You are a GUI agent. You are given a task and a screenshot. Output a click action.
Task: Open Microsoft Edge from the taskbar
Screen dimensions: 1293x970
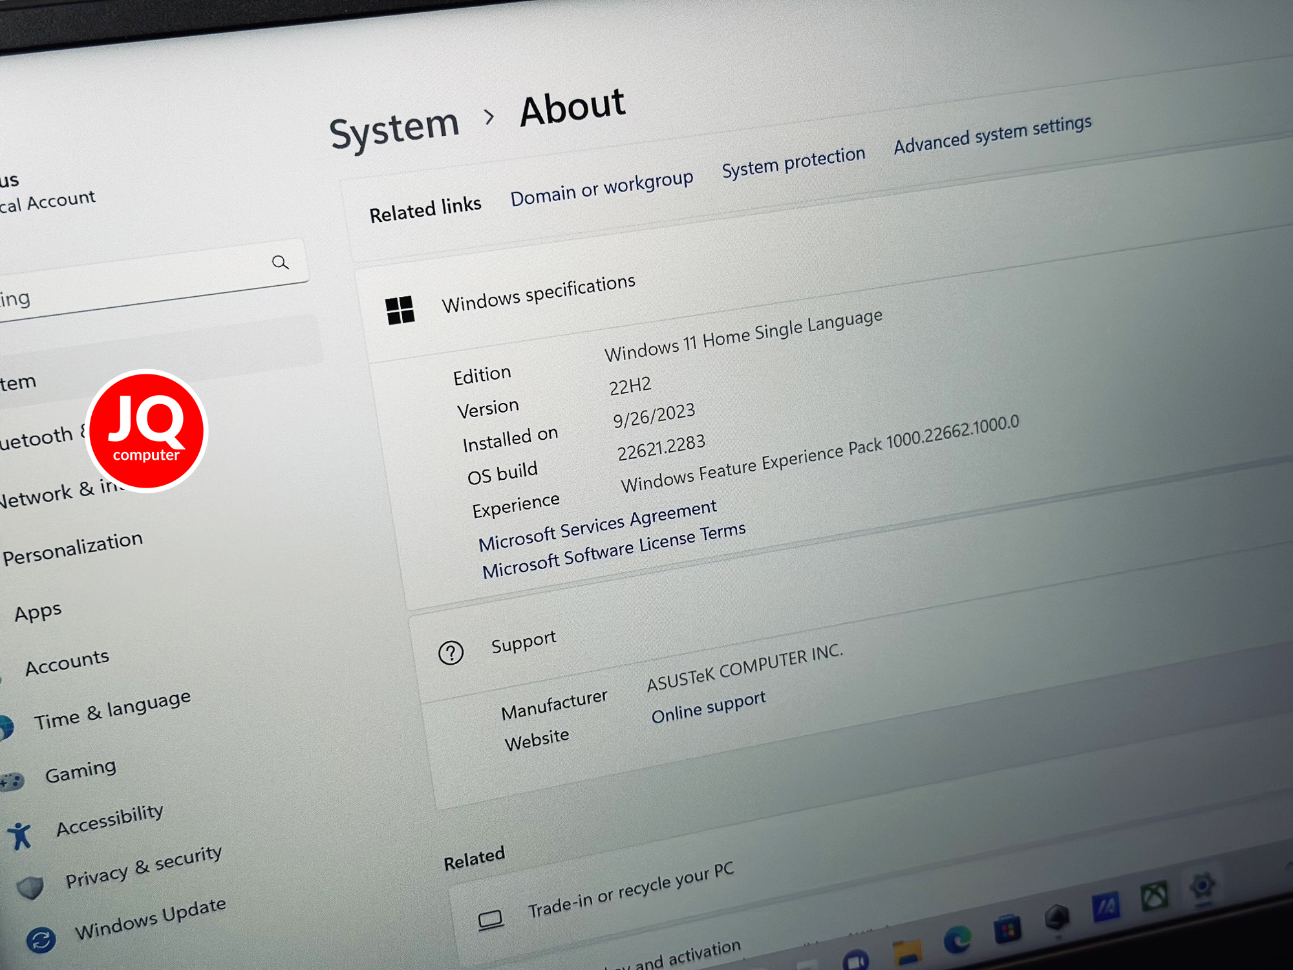pos(957,940)
